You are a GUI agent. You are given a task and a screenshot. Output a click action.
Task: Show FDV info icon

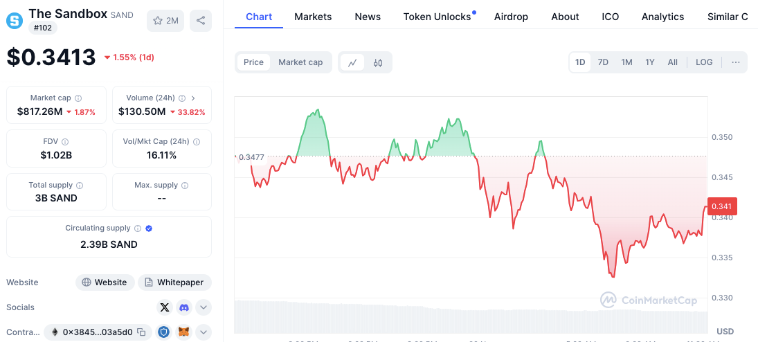click(x=65, y=142)
